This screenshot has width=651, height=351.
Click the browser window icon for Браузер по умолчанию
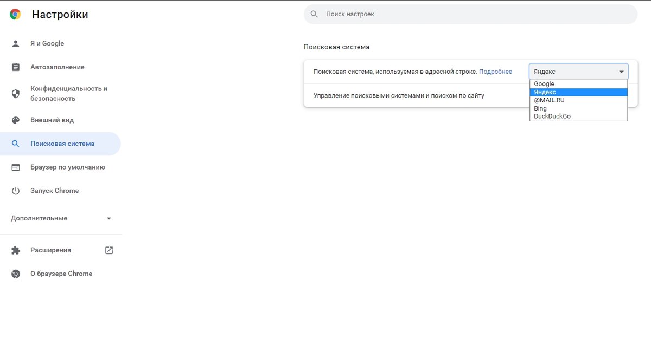coord(16,167)
